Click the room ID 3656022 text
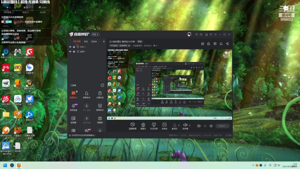The image size is (300, 169). pyautogui.click(x=147, y=45)
